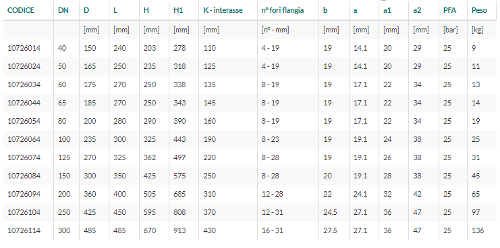500x248 pixels.
Task: Click the [bar] unit label under PFA
Action: tap(450, 30)
